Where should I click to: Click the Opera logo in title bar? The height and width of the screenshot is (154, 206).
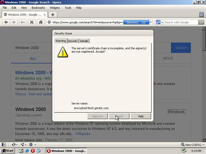[2, 2]
